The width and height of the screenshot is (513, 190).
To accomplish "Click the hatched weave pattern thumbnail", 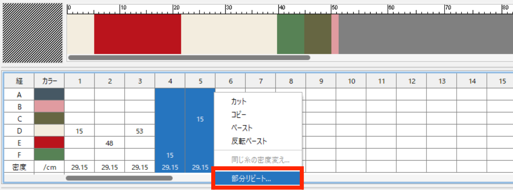I will pyautogui.click(x=33, y=33).
